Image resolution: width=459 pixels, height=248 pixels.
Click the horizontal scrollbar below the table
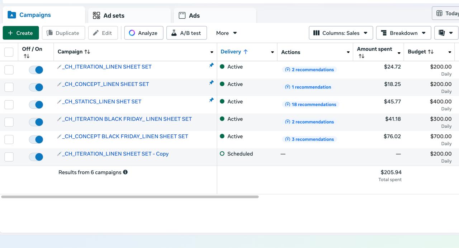130,197
